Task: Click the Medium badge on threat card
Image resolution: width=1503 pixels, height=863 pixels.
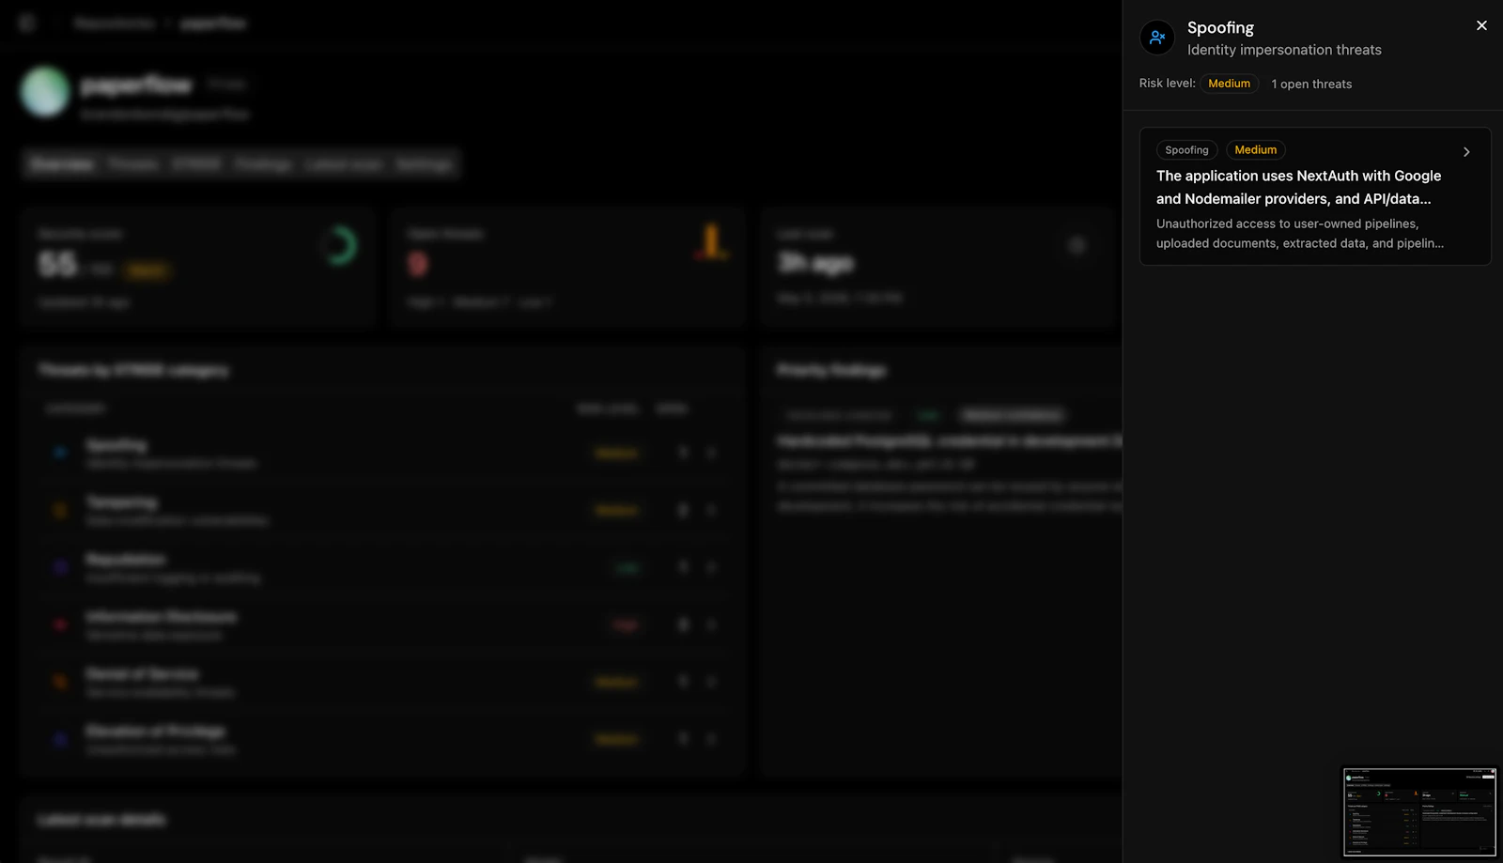Action: [1255, 150]
